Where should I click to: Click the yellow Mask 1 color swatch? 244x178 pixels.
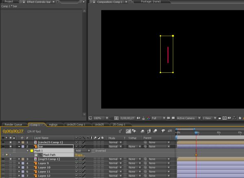click(32, 151)
